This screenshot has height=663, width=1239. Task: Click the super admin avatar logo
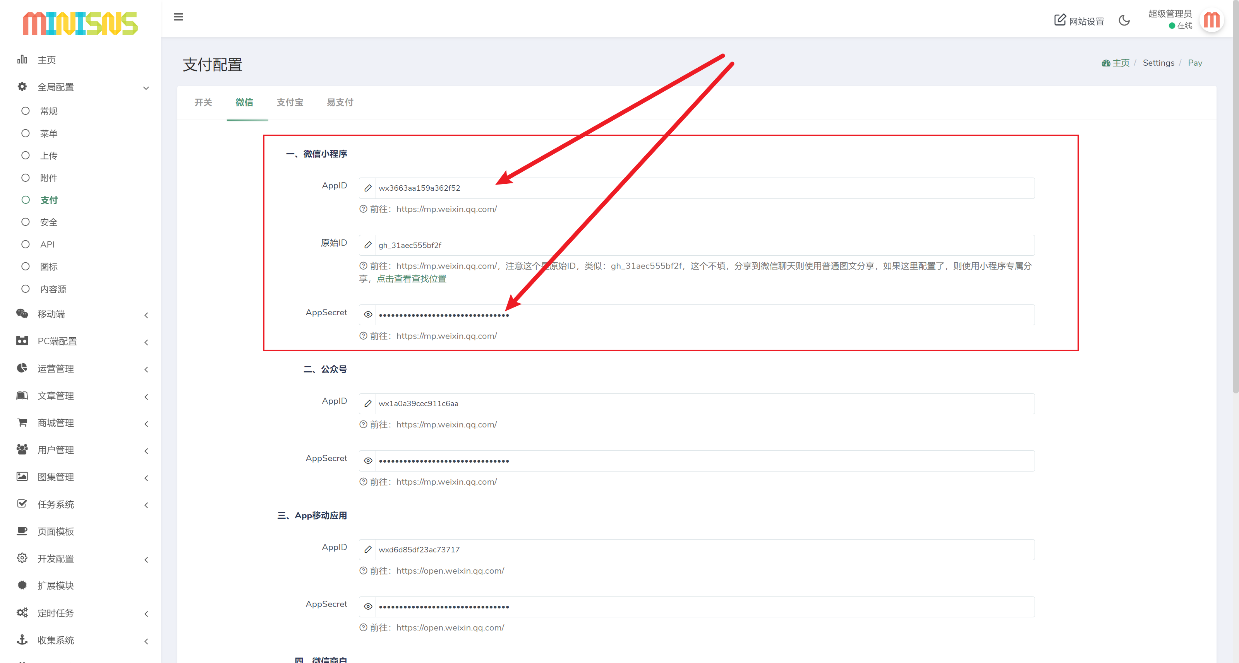tap(1211, 20)
